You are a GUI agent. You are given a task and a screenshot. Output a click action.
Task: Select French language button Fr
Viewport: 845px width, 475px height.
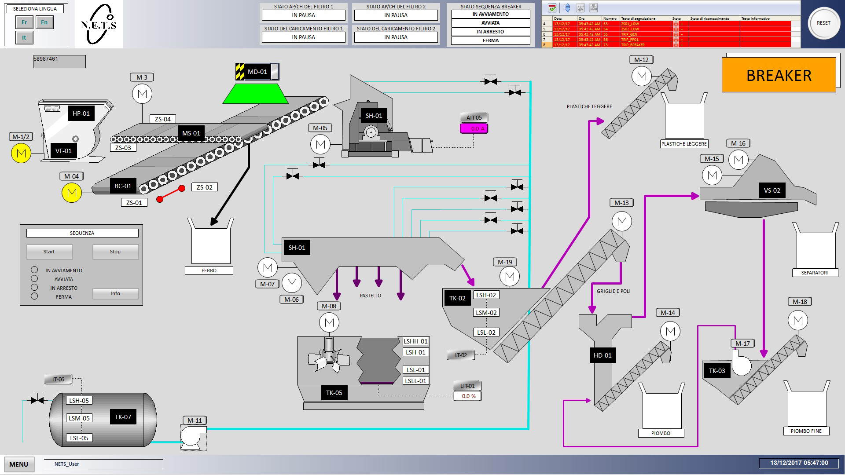pos(24,22)
